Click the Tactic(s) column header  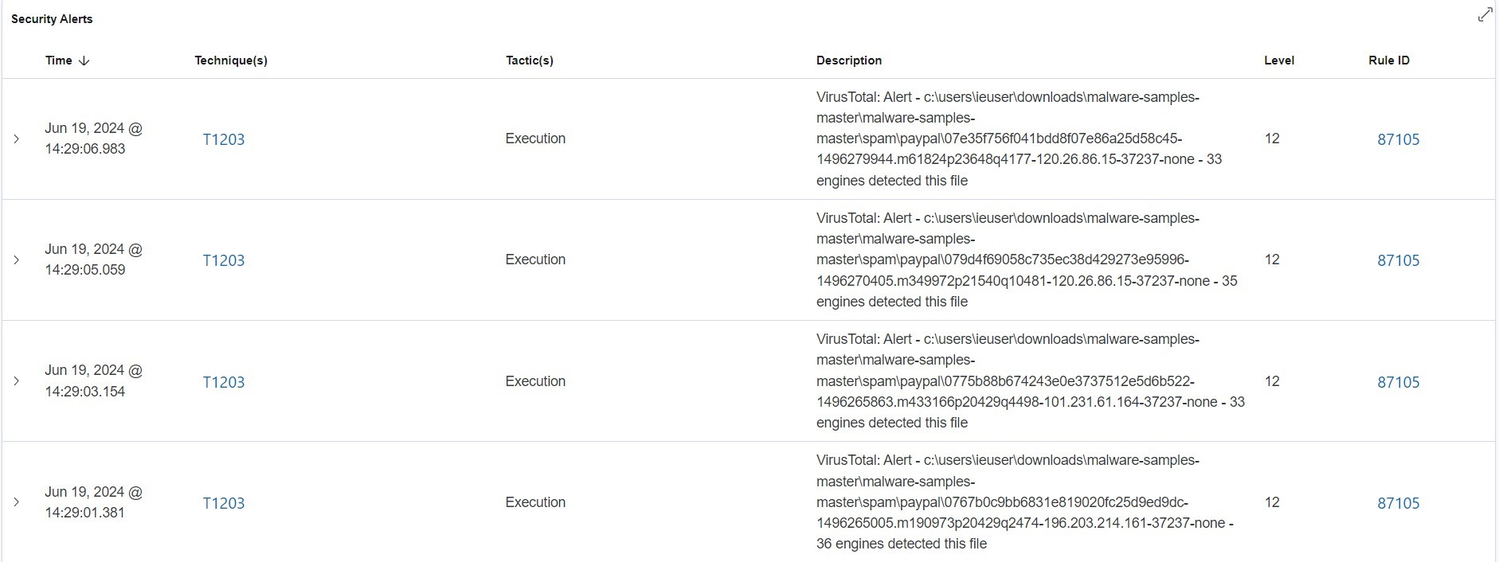529,60
